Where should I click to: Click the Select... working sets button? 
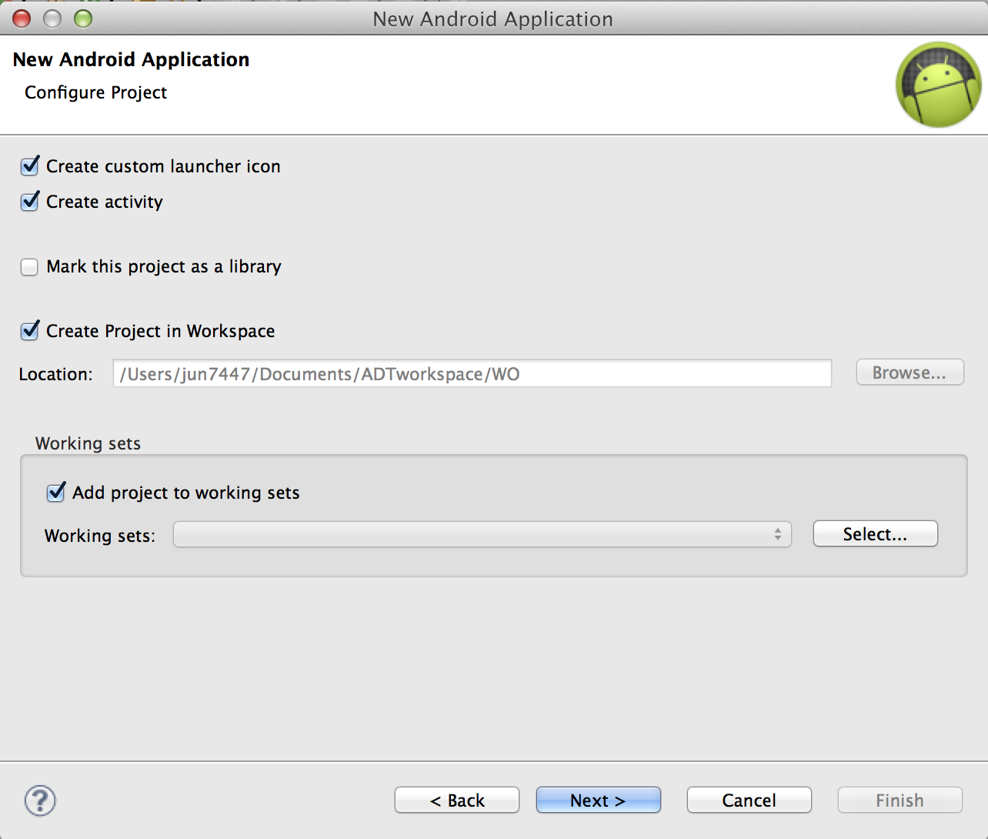pyautogui.click(x=875, y=534)
